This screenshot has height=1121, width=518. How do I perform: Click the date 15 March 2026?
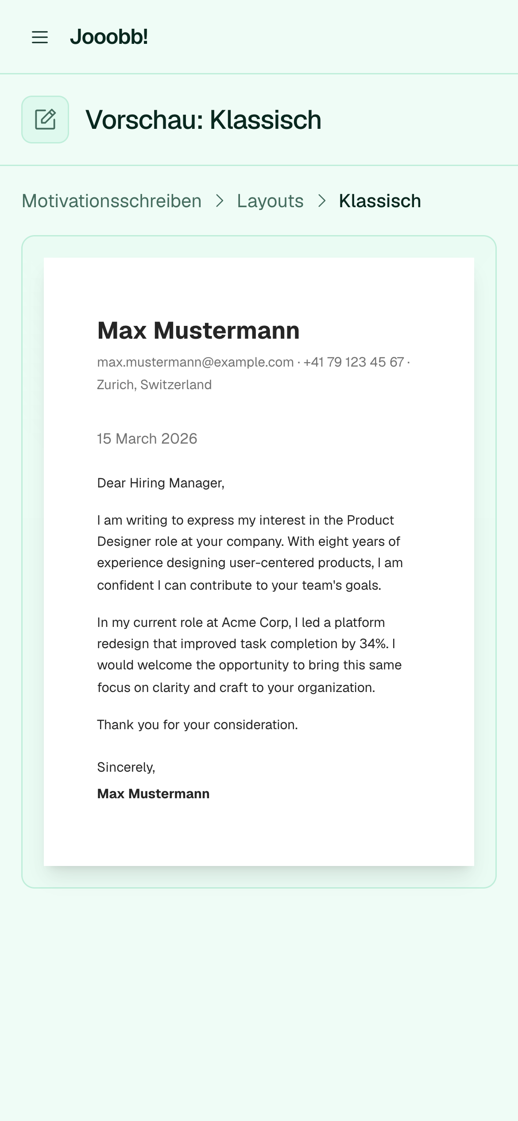[147, 439]
